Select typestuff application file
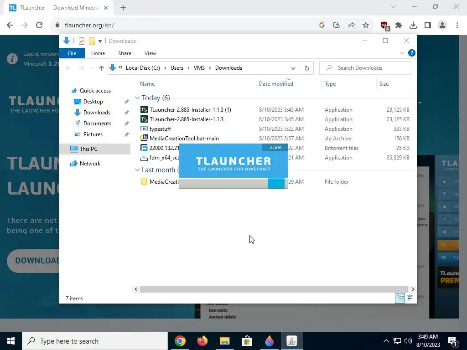This screenshot has width=467, height=350. point(160,129)
